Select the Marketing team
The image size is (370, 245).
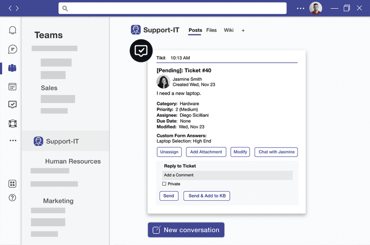point(58,201)
